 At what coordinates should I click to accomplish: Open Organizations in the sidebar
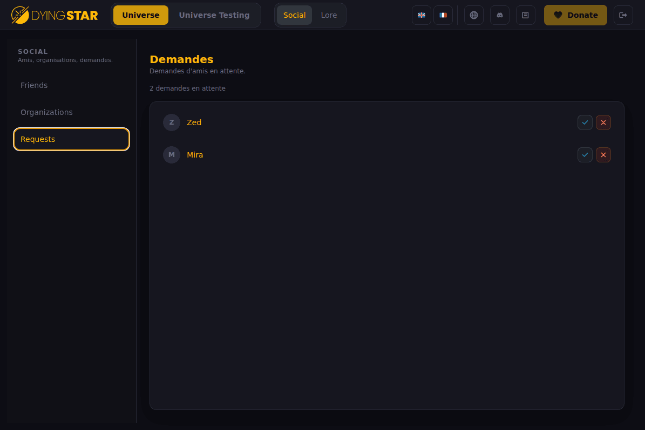[x=72, y=112]
